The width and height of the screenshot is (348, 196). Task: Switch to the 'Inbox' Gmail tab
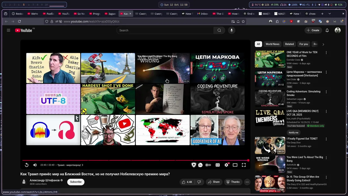tap(203, 14)
